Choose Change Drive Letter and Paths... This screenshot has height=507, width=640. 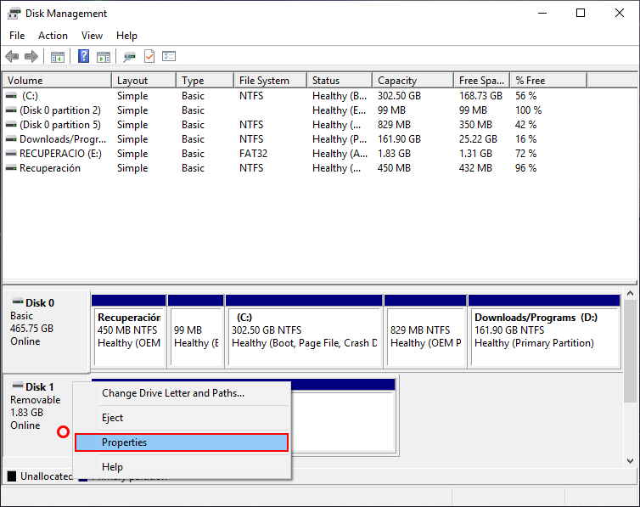point(182,393)
